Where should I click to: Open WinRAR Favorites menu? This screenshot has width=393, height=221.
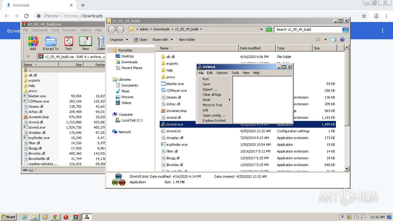point(70,30)
